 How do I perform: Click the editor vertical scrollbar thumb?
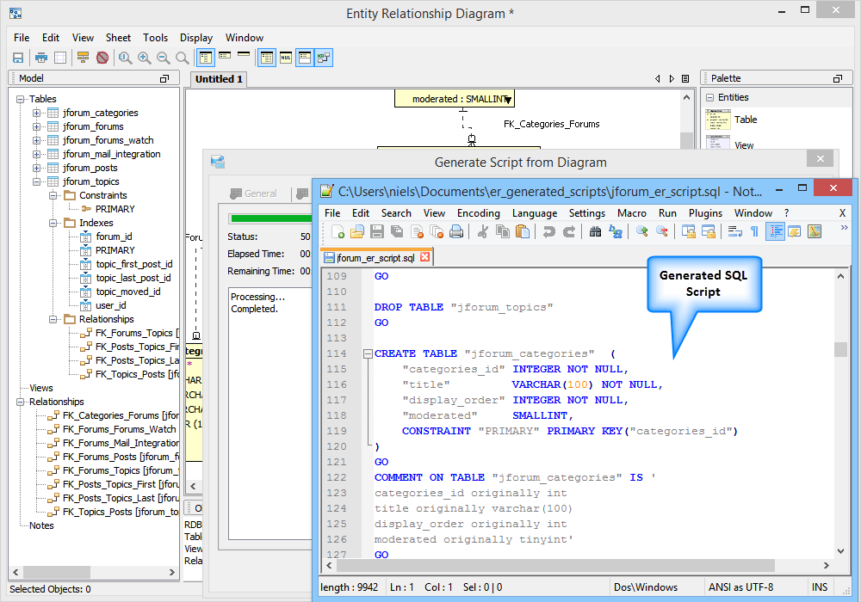(840, 349)
